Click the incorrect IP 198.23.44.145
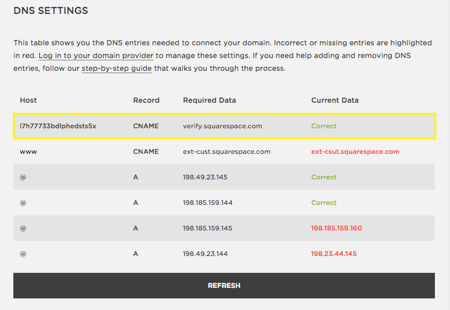 [333, 254]
